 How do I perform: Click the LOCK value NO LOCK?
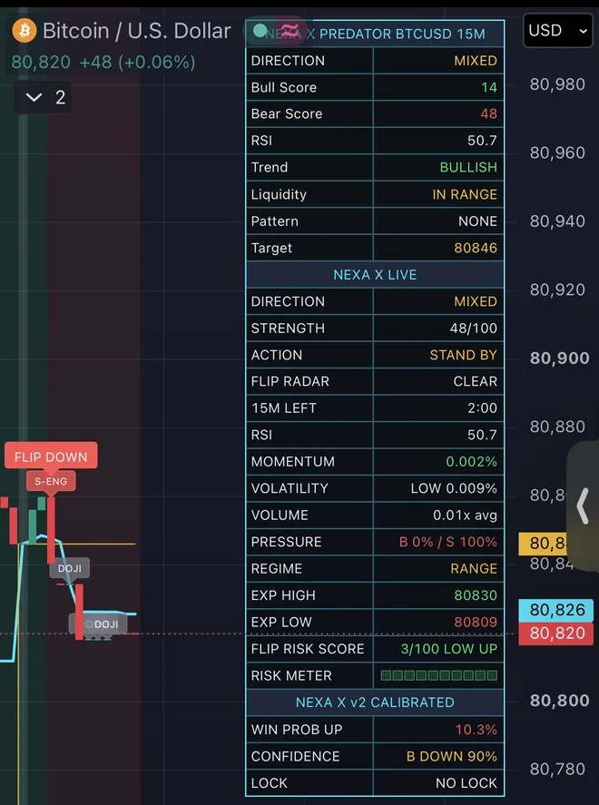(x=466, y=783)
